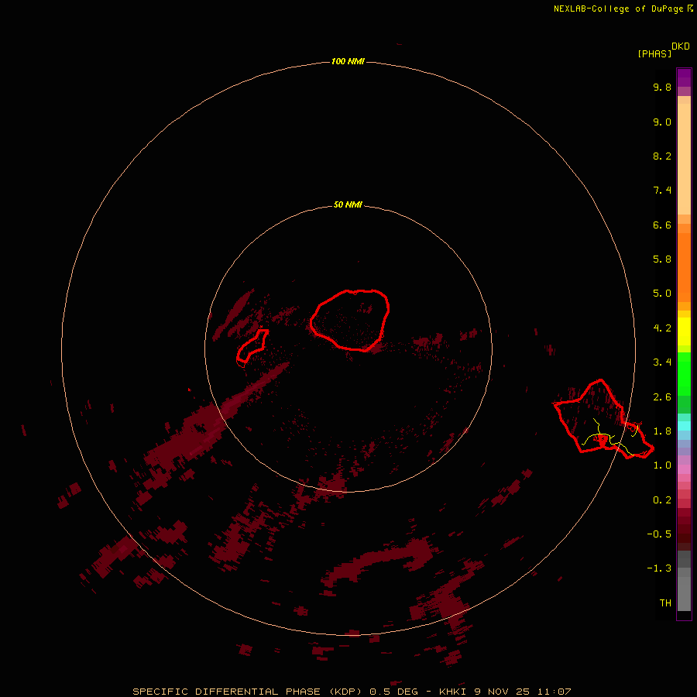Click the dark orange band of the color bar
The image size is (697, 697).
click(684, 266)
